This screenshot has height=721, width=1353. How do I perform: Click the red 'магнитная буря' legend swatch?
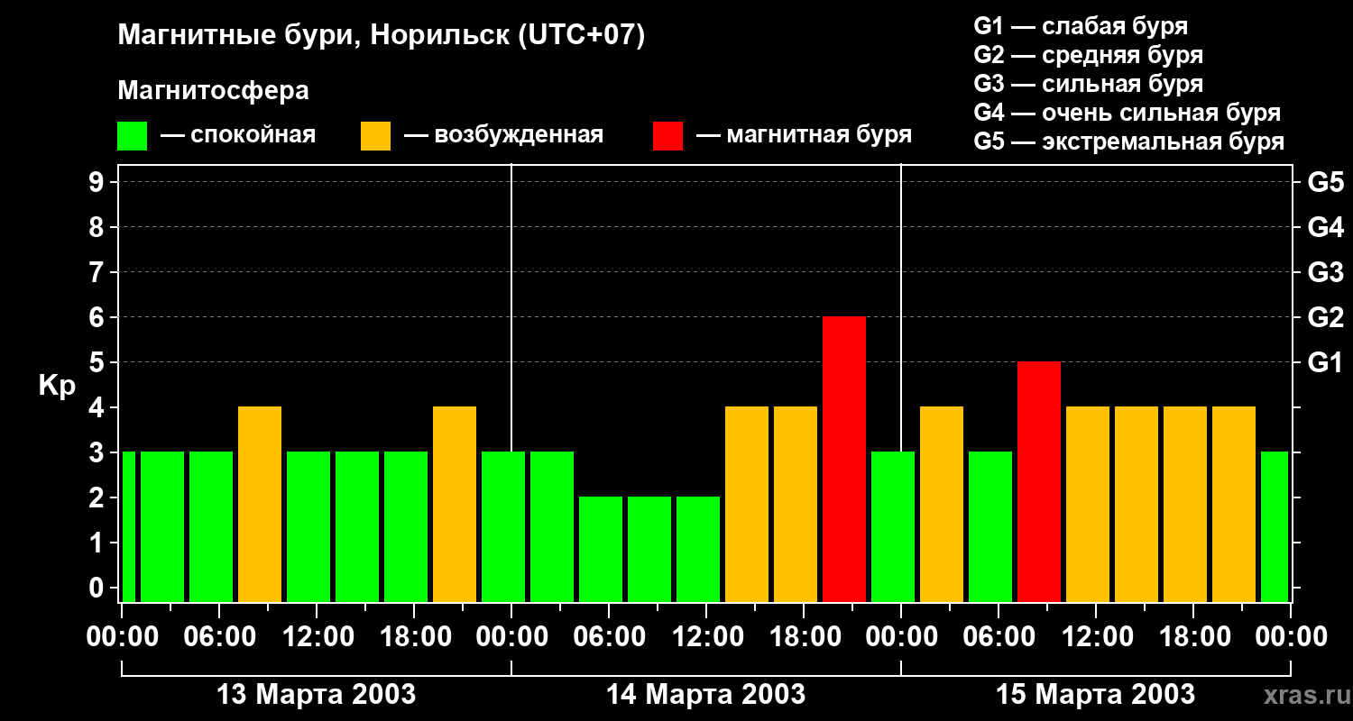coord(667,136)
